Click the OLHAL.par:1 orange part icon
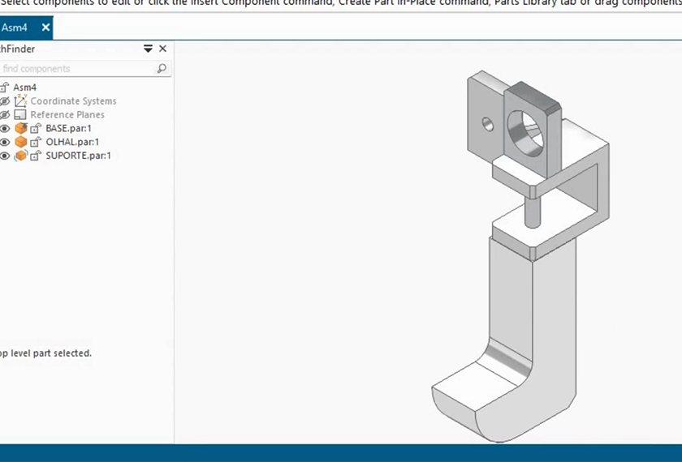Screen dimensions: 682x462 (21, 142)
